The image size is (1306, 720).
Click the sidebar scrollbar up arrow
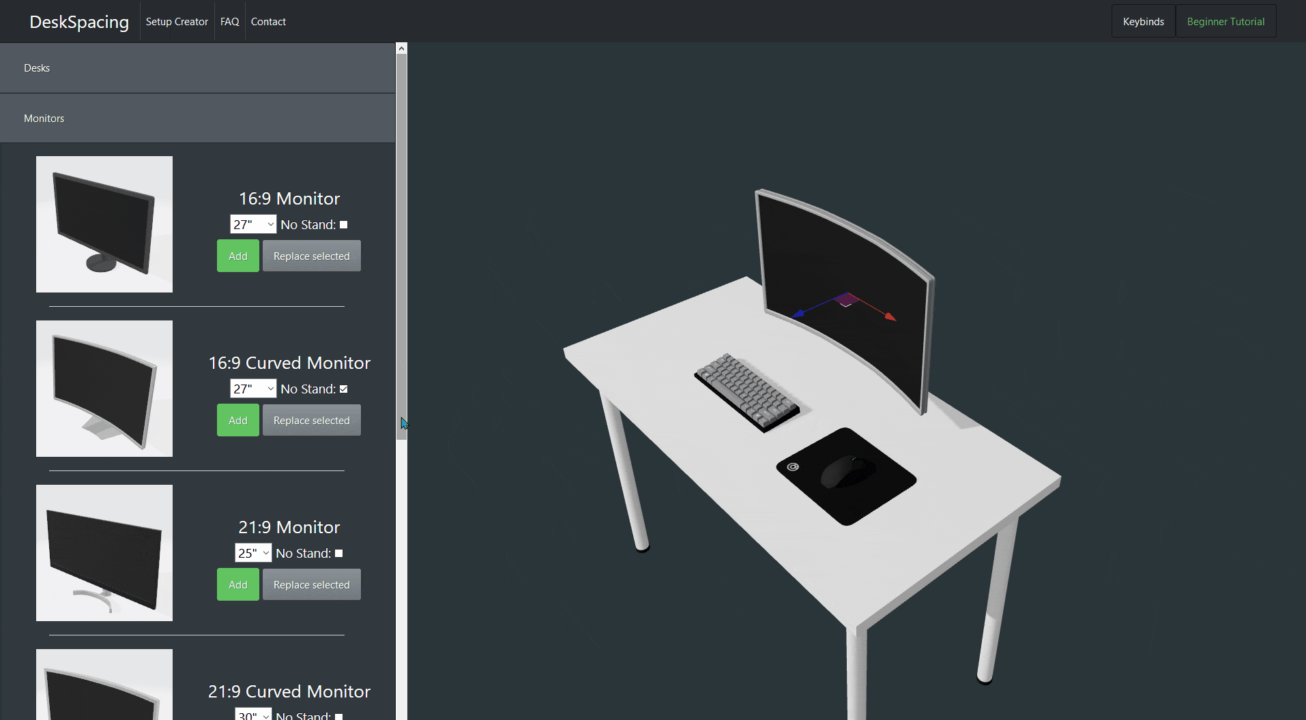(401, 48)
